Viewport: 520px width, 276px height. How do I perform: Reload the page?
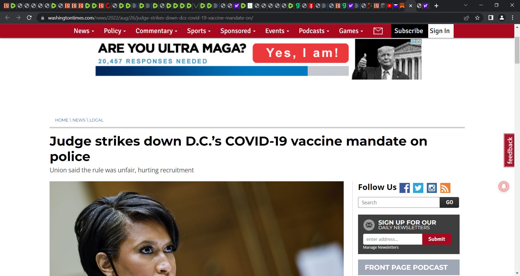(29, 18)
